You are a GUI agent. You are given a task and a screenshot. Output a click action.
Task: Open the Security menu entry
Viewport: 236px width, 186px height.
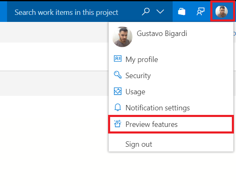[x=171, y=75]
